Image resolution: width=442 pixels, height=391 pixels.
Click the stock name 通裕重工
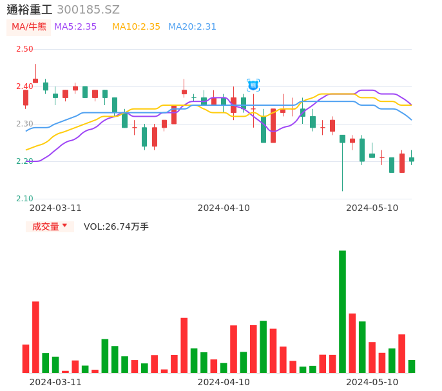(30, 10)
